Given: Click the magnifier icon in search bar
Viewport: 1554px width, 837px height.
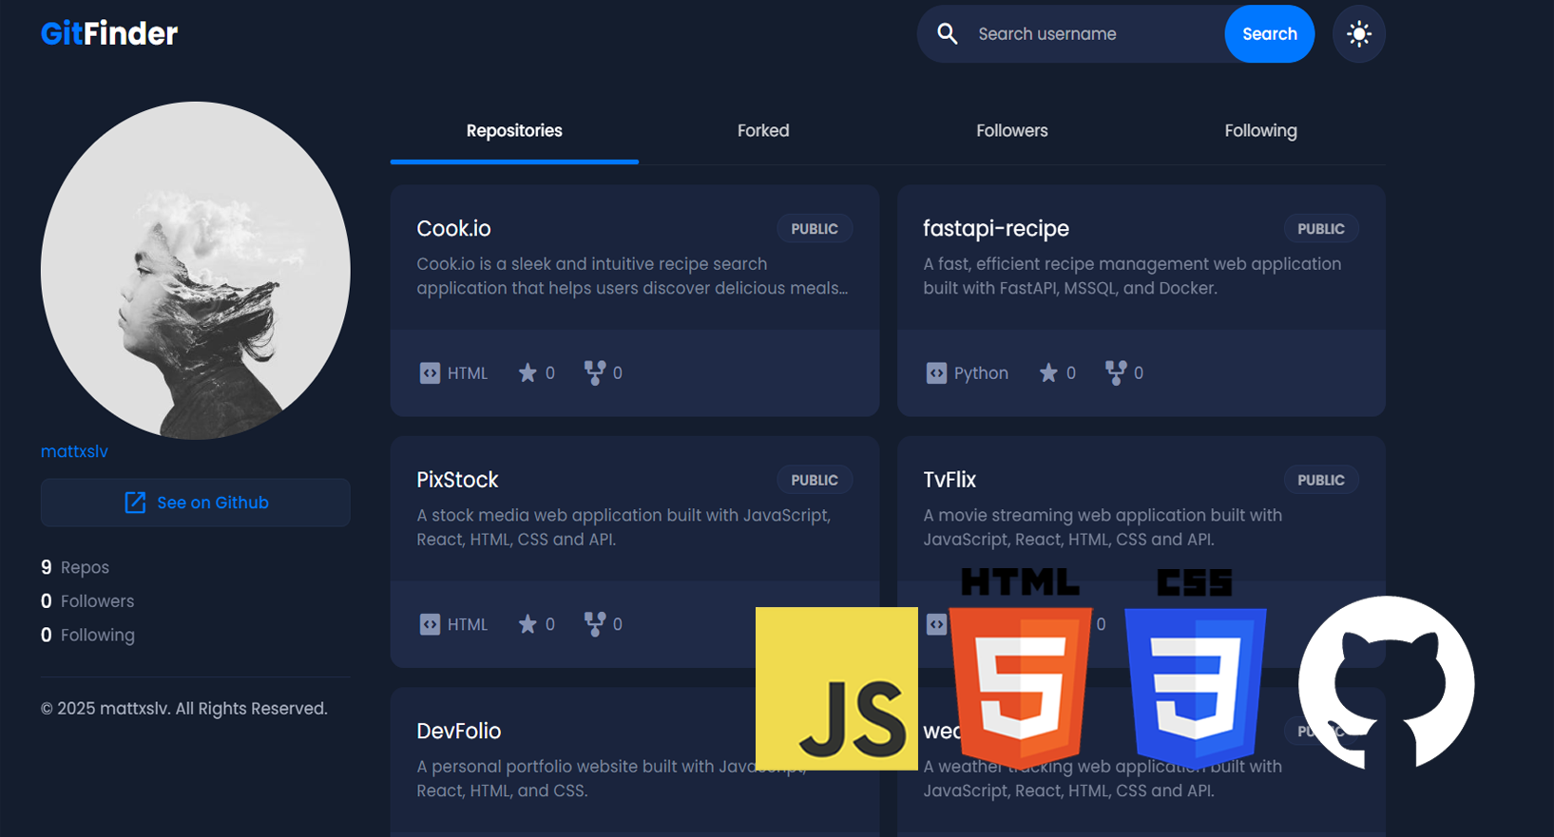Looking at the screenshot, I should click(x=947, y=33).
